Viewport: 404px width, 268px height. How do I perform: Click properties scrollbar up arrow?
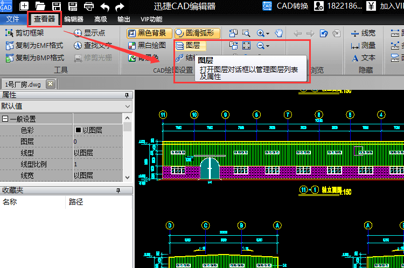pyautogui.click(x=127, y=118)
